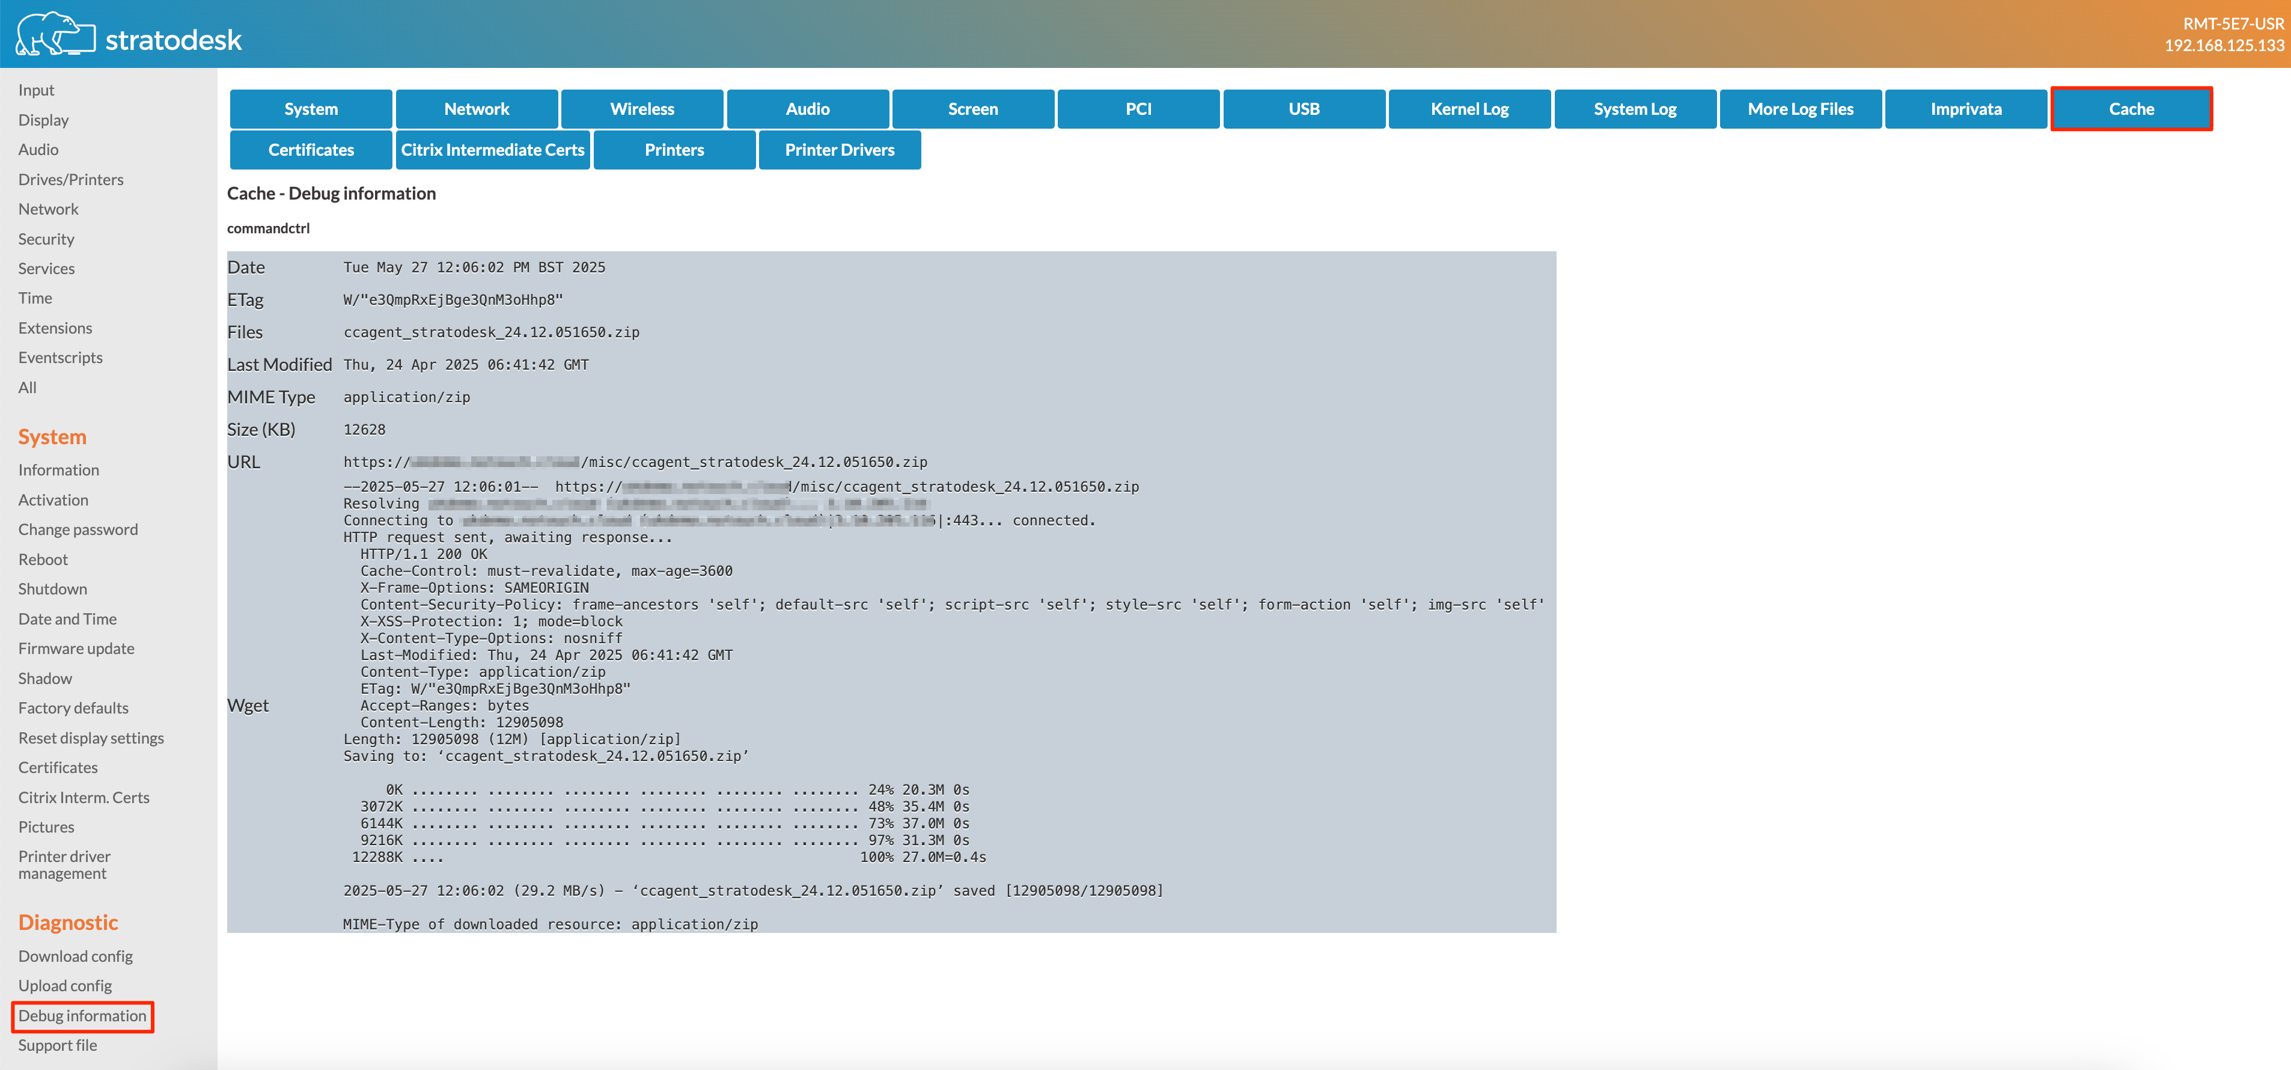
Task: Select the PCI tab
Action: pos(1138,109)
